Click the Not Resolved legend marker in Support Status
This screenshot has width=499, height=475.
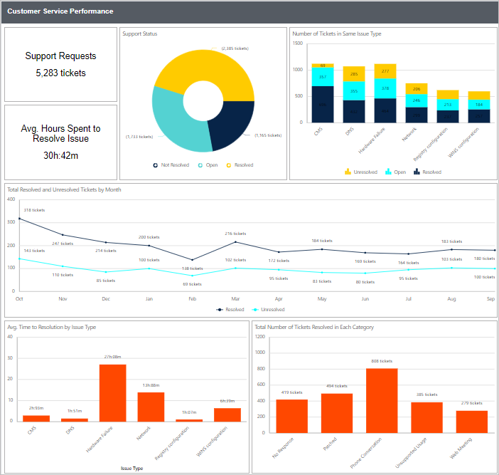tap(155, 165)
